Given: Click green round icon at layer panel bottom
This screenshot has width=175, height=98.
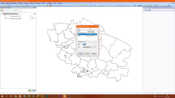Looking at the screenshot, I should (x=29, y=90).
